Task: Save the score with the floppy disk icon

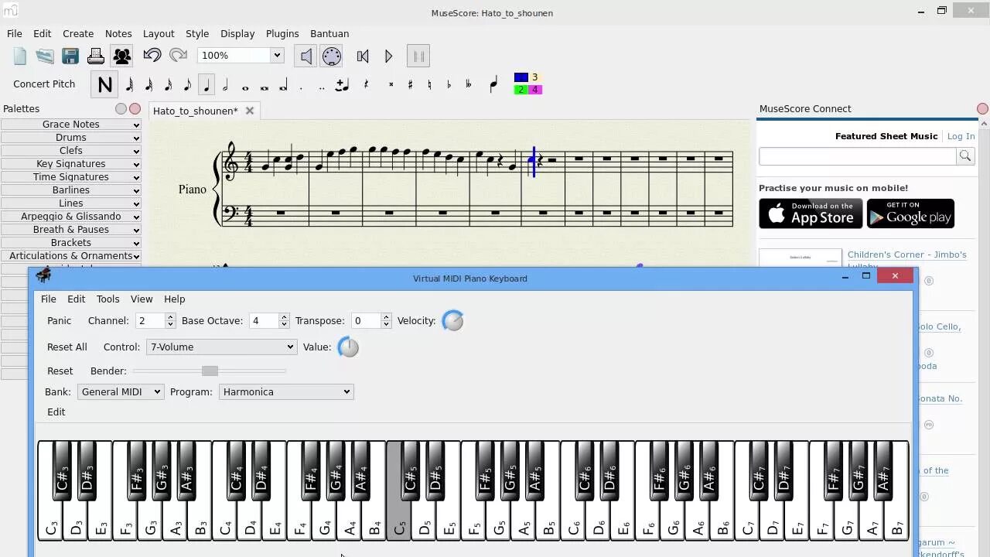Action: click(70, 56)
